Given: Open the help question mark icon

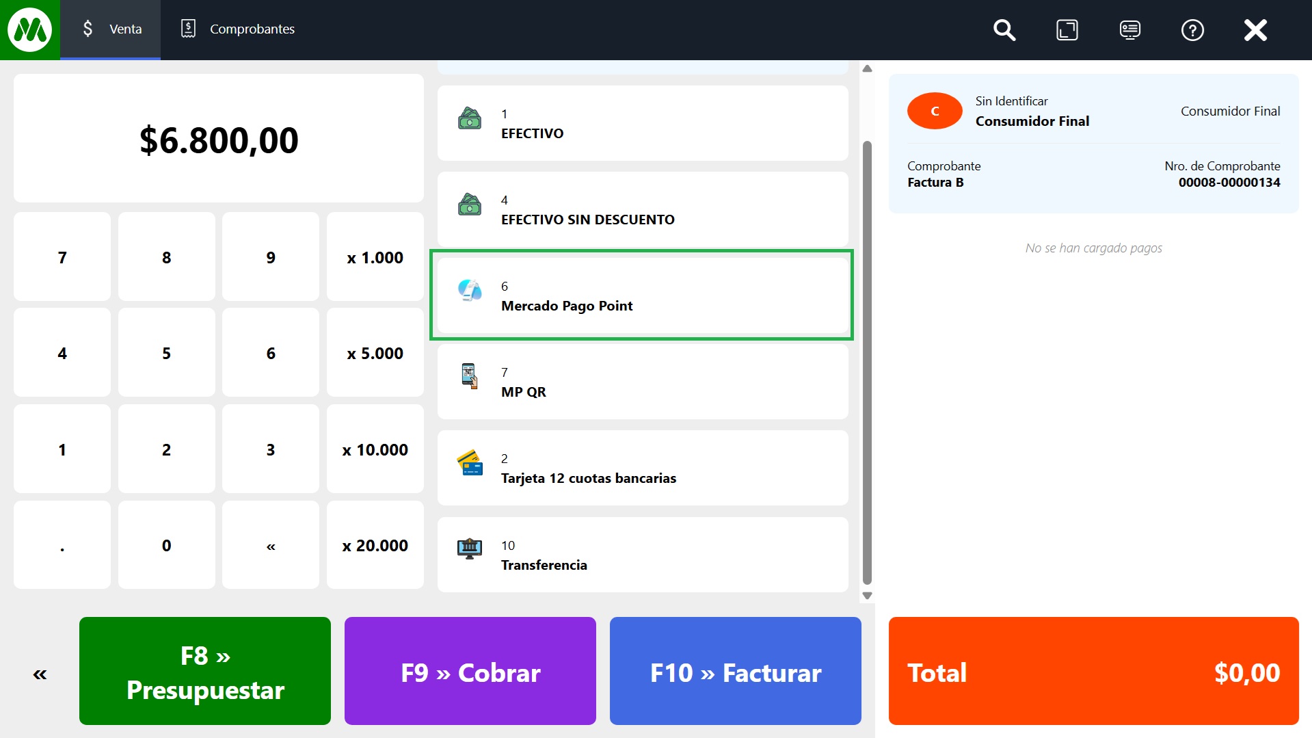Looking at the screenshot, I should 1192,30.
